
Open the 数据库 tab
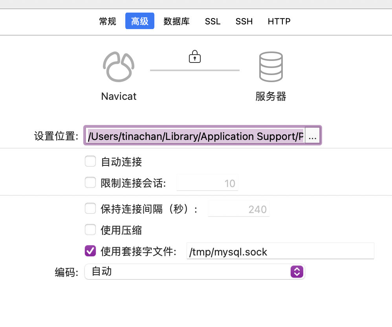176,21
